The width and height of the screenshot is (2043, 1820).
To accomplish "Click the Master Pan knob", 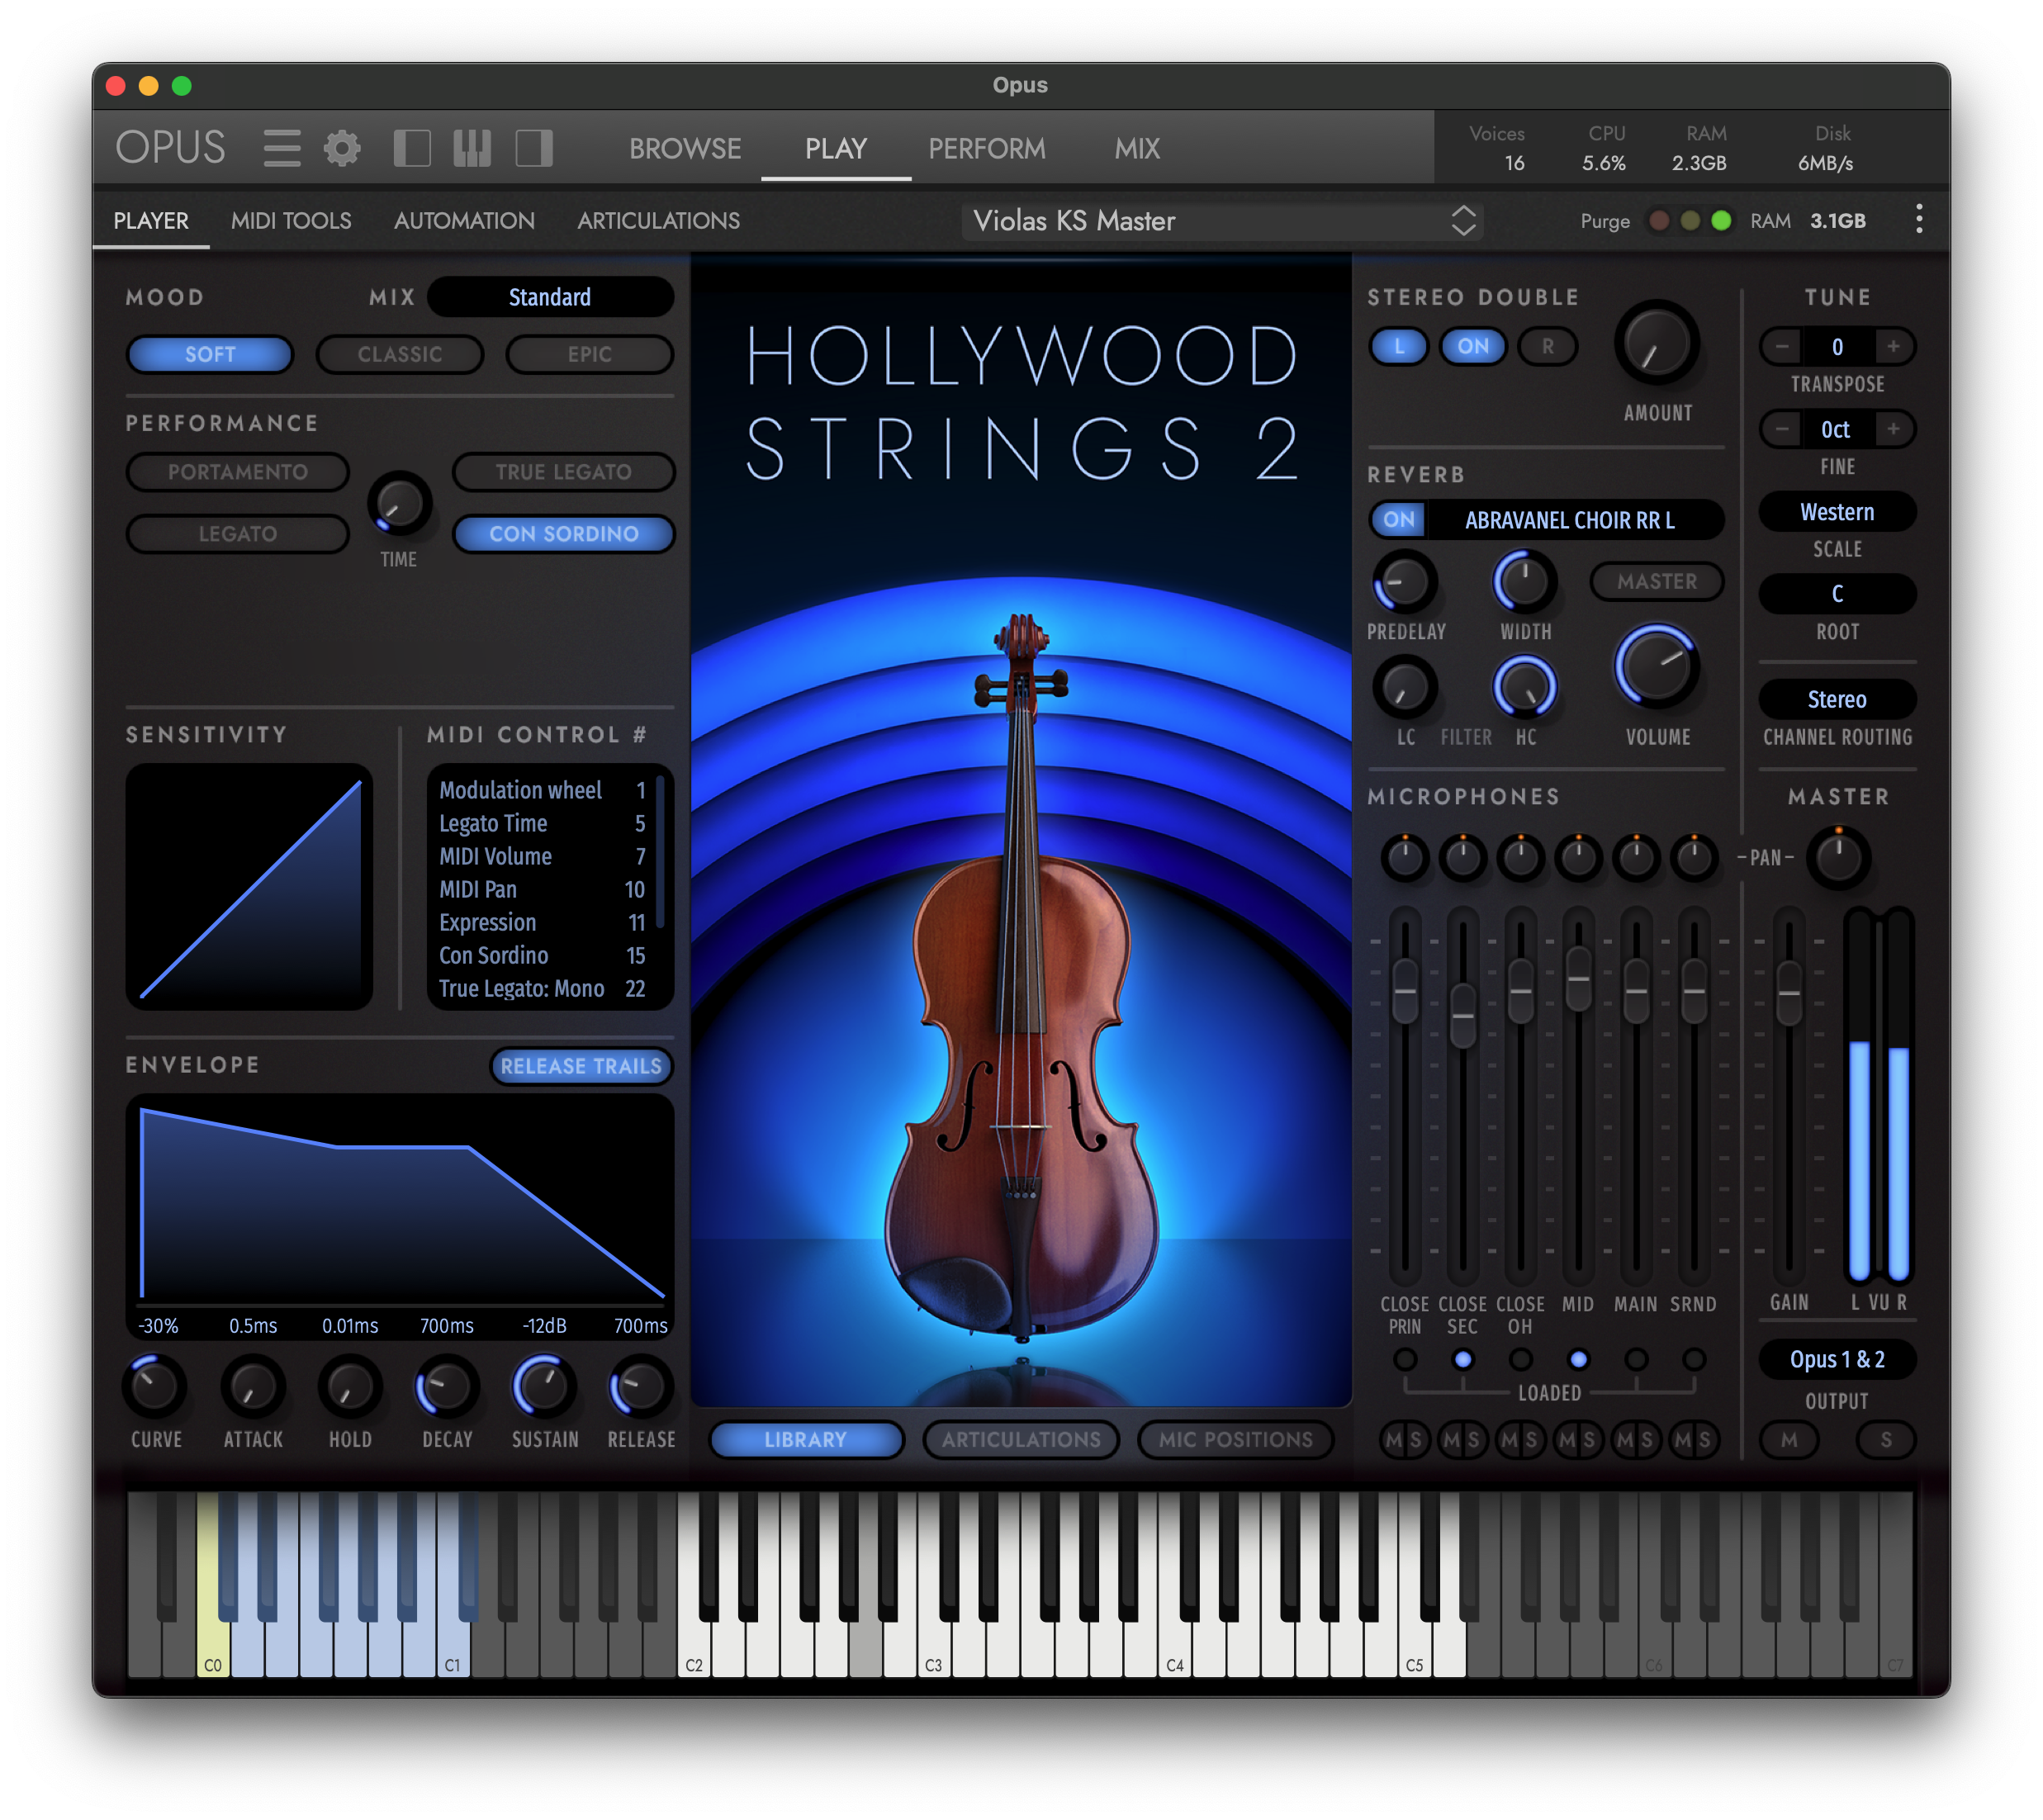I will pyautogui.click(x=1838, y=857).
